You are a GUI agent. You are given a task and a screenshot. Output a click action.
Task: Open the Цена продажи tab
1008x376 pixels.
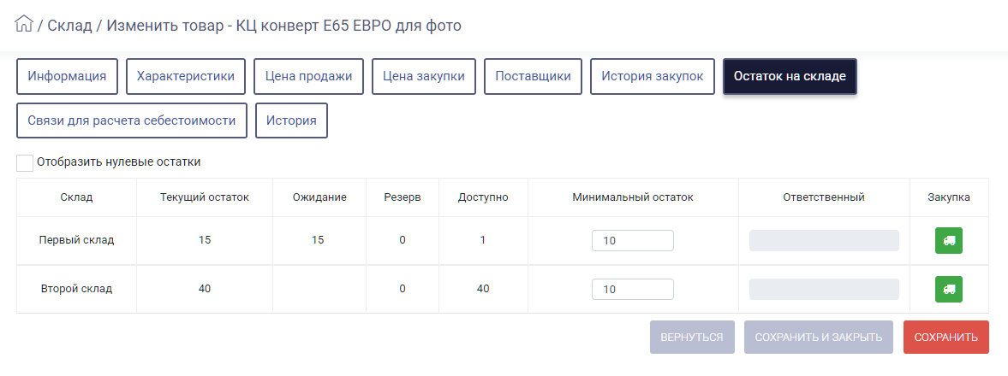(309, 76)
